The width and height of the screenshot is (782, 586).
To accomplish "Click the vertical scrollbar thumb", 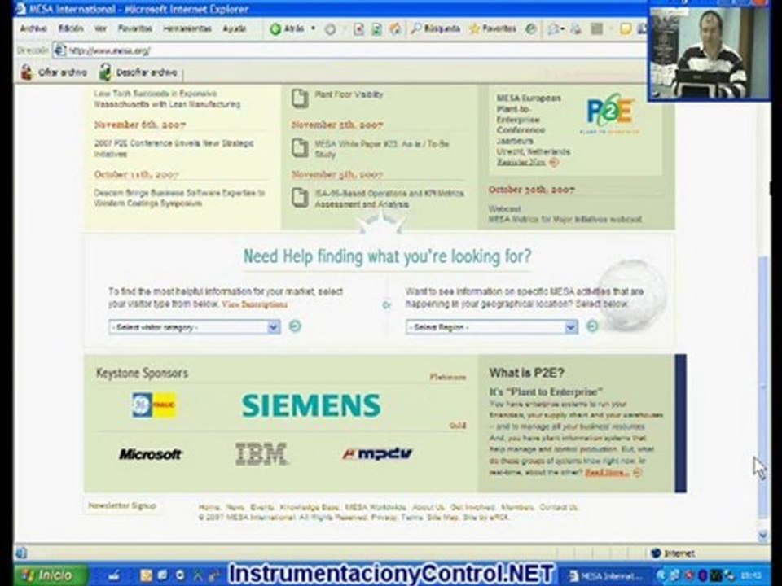I will pyautogui.click(x=762, y=386).
